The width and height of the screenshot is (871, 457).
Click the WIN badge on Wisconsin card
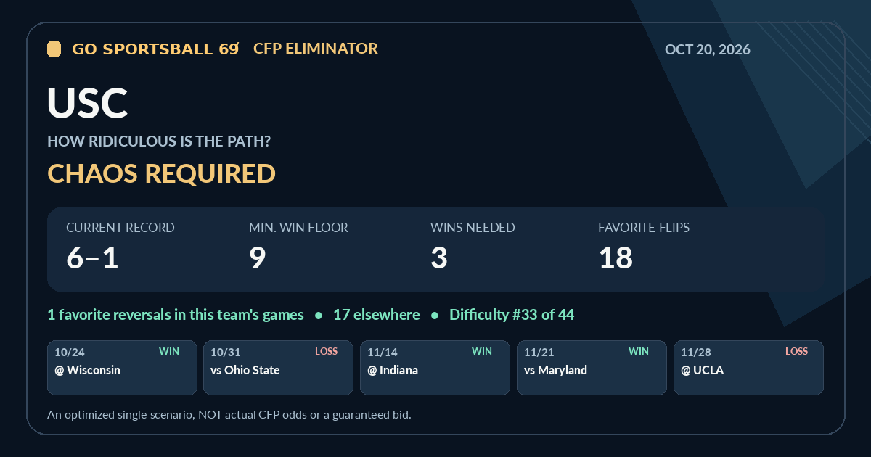(169, 352)
